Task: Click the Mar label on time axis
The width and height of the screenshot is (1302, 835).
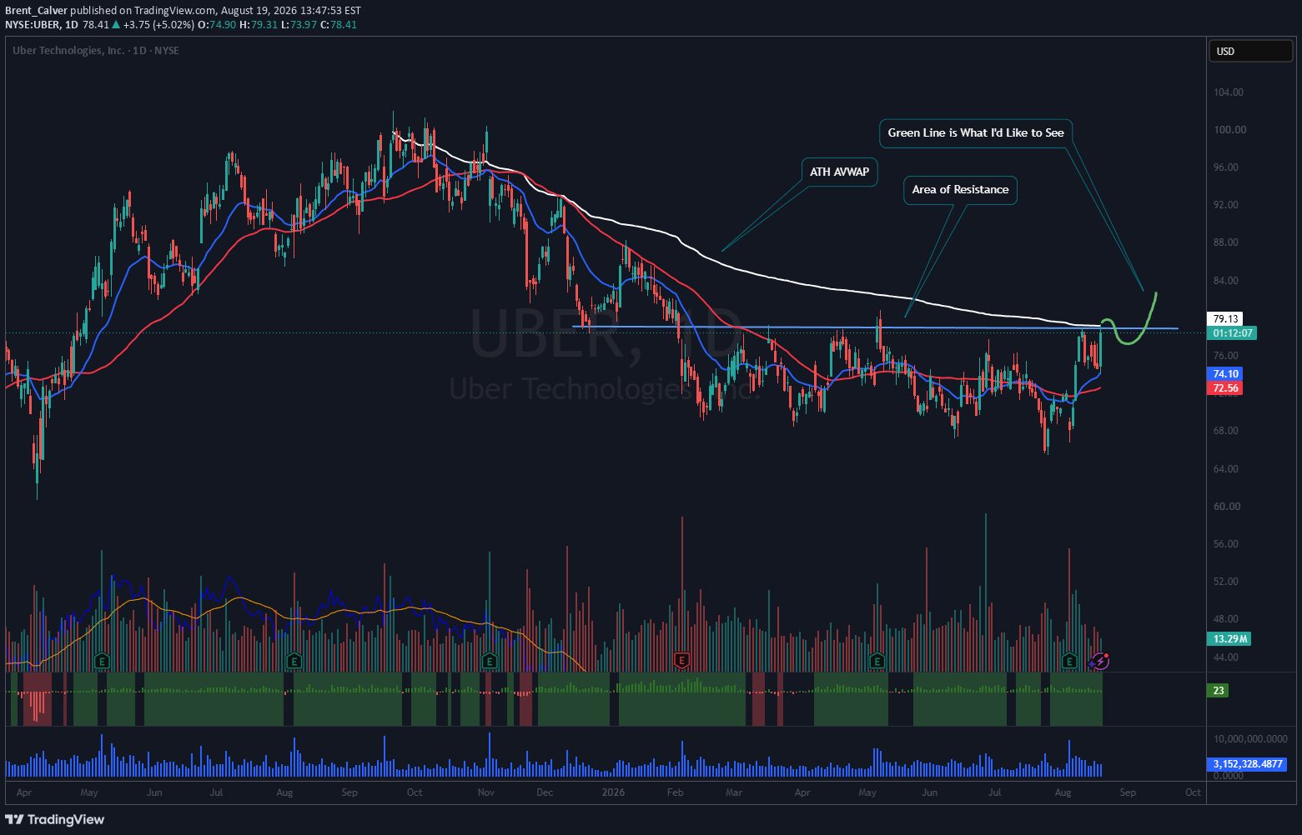Action: 734,792
